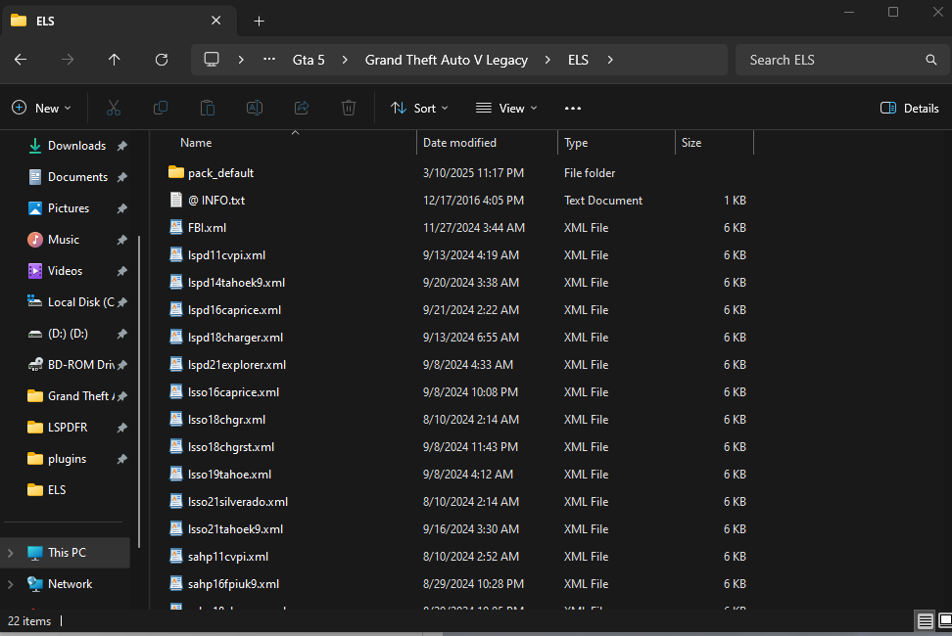Click the Paste clipboard icon
The height and width of the screenshot is (636, 952).
[208, 108]
